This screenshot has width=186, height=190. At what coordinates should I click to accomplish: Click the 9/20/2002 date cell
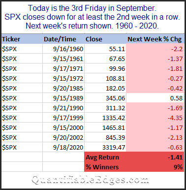pos(63,137)
